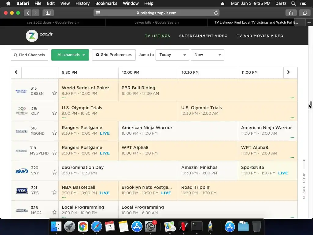This screenshot has height=235, width=313.
Task: Open PBR Bull Riding listing
Action: click(x=208, y=91)
